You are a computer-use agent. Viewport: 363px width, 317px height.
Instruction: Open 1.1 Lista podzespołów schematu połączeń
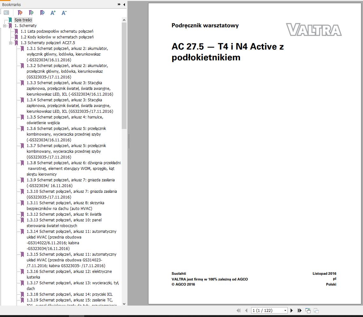coord(57,31)
